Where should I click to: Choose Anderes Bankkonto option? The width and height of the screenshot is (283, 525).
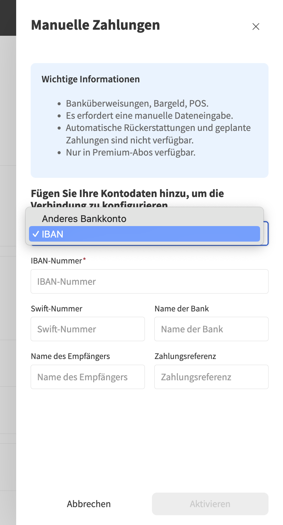[x=84, y=219]
